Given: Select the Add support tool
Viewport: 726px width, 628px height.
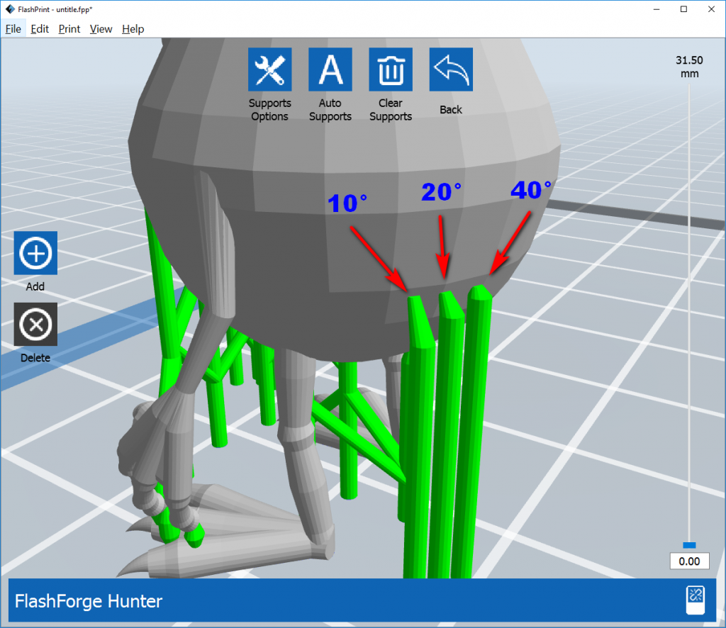Looking at the screenshot, I should [x=35, y=253].
